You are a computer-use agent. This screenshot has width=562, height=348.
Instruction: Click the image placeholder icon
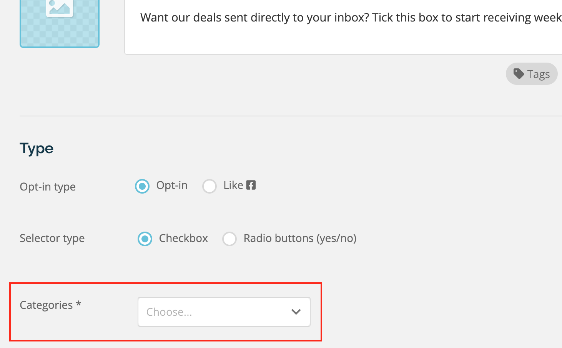(x=60, y=7)
